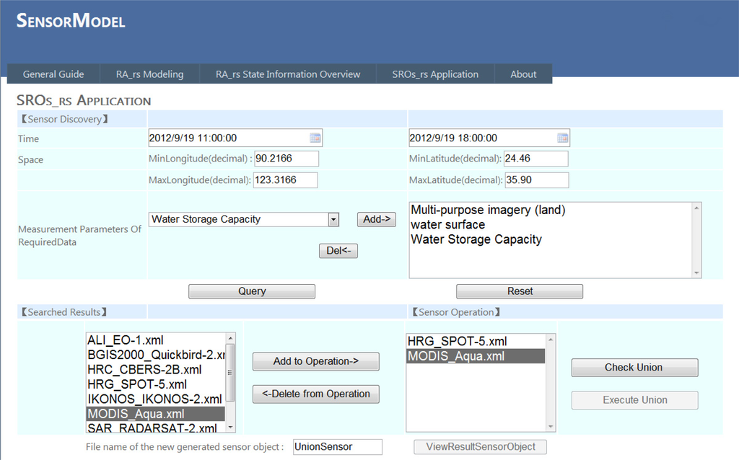The height and width of the screenshot is (460, 739).
Task: Click the UnionSensor file name field
Action: (337, 447)
